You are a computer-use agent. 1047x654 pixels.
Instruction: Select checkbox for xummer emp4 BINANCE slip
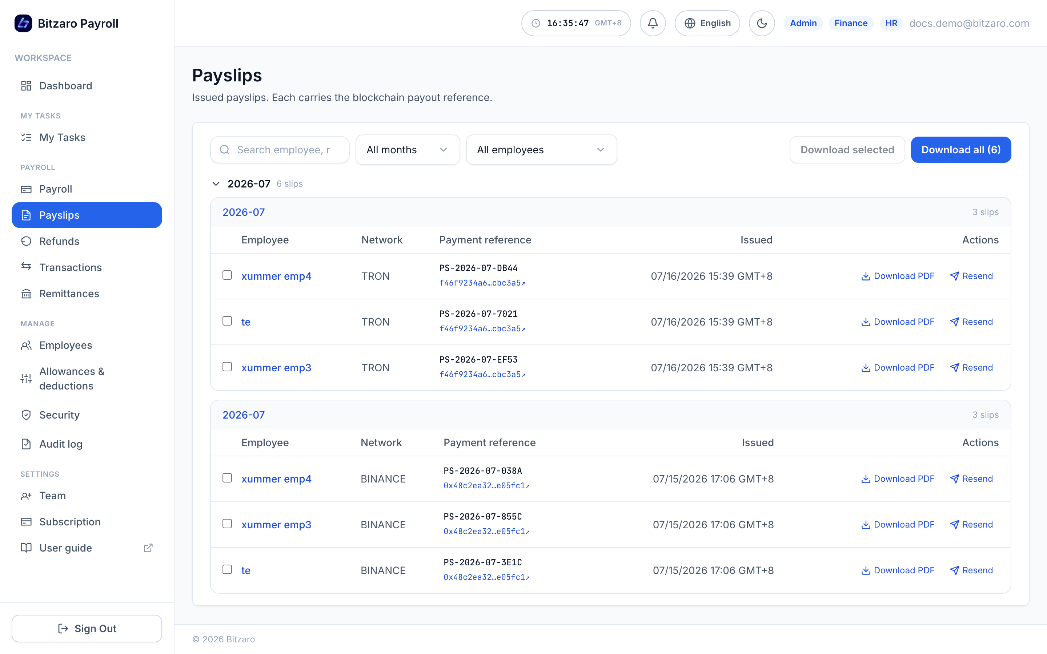(x=227, y=478)
